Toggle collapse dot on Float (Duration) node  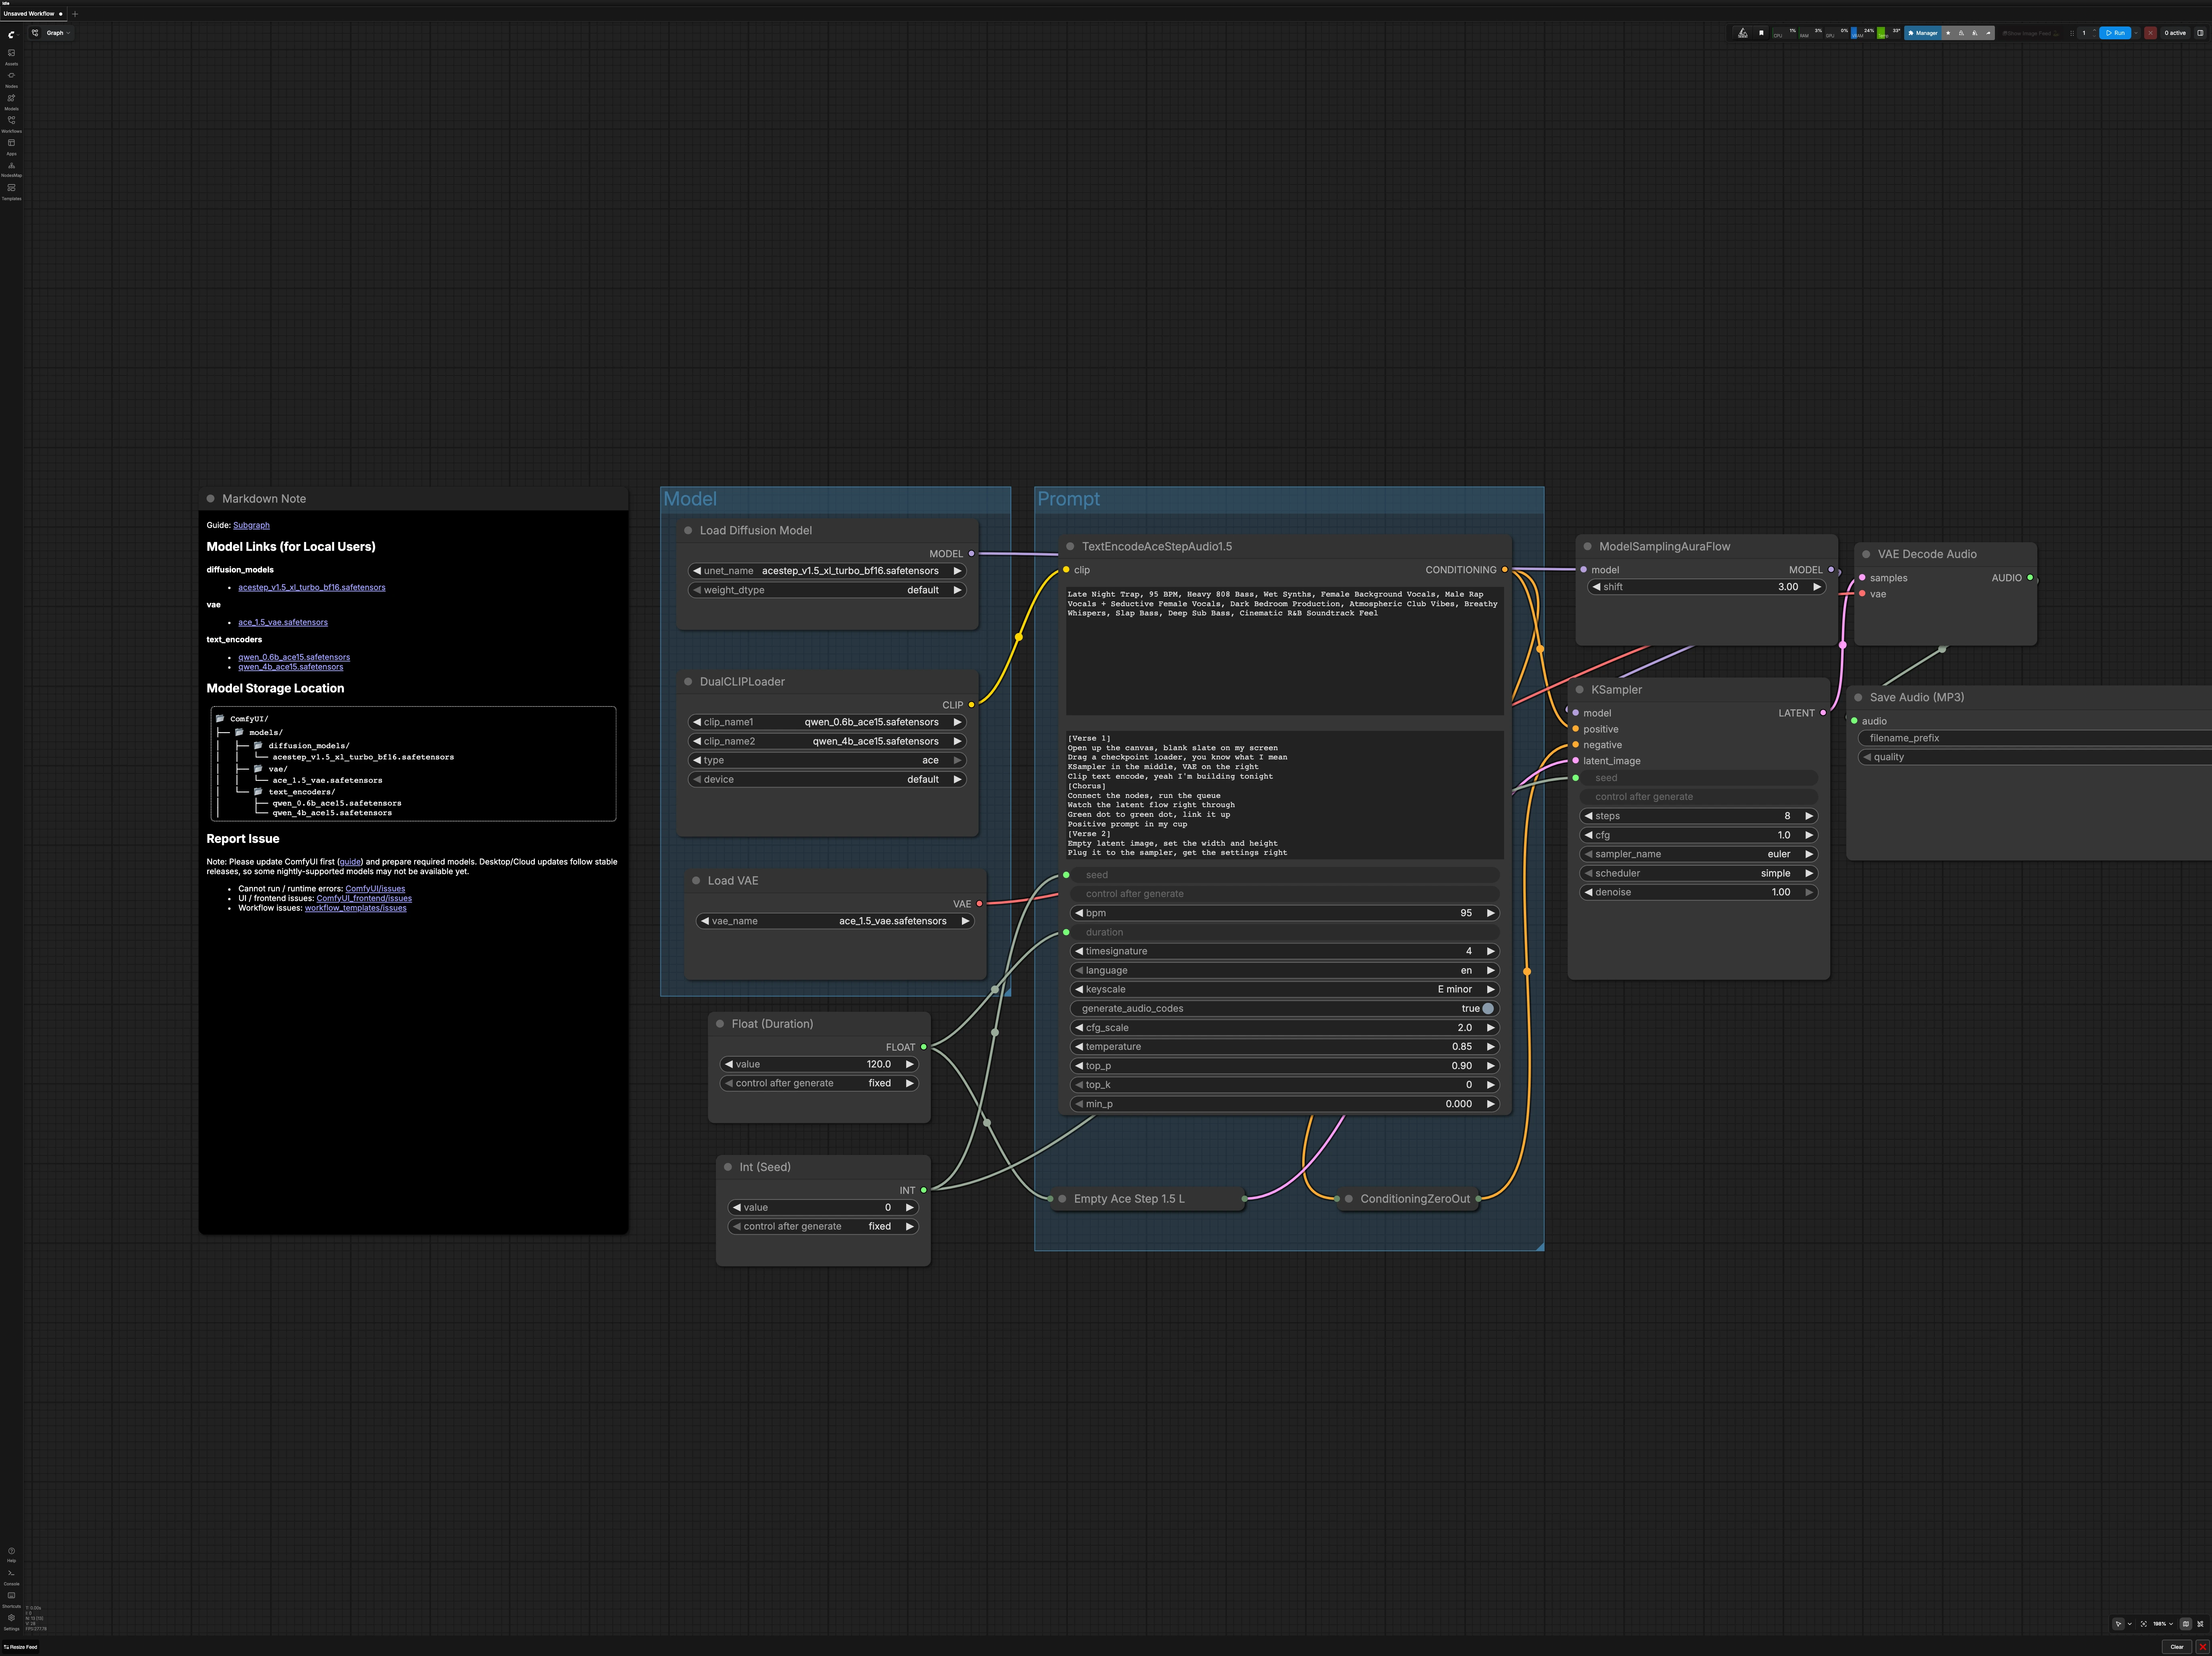(720, 1023)
